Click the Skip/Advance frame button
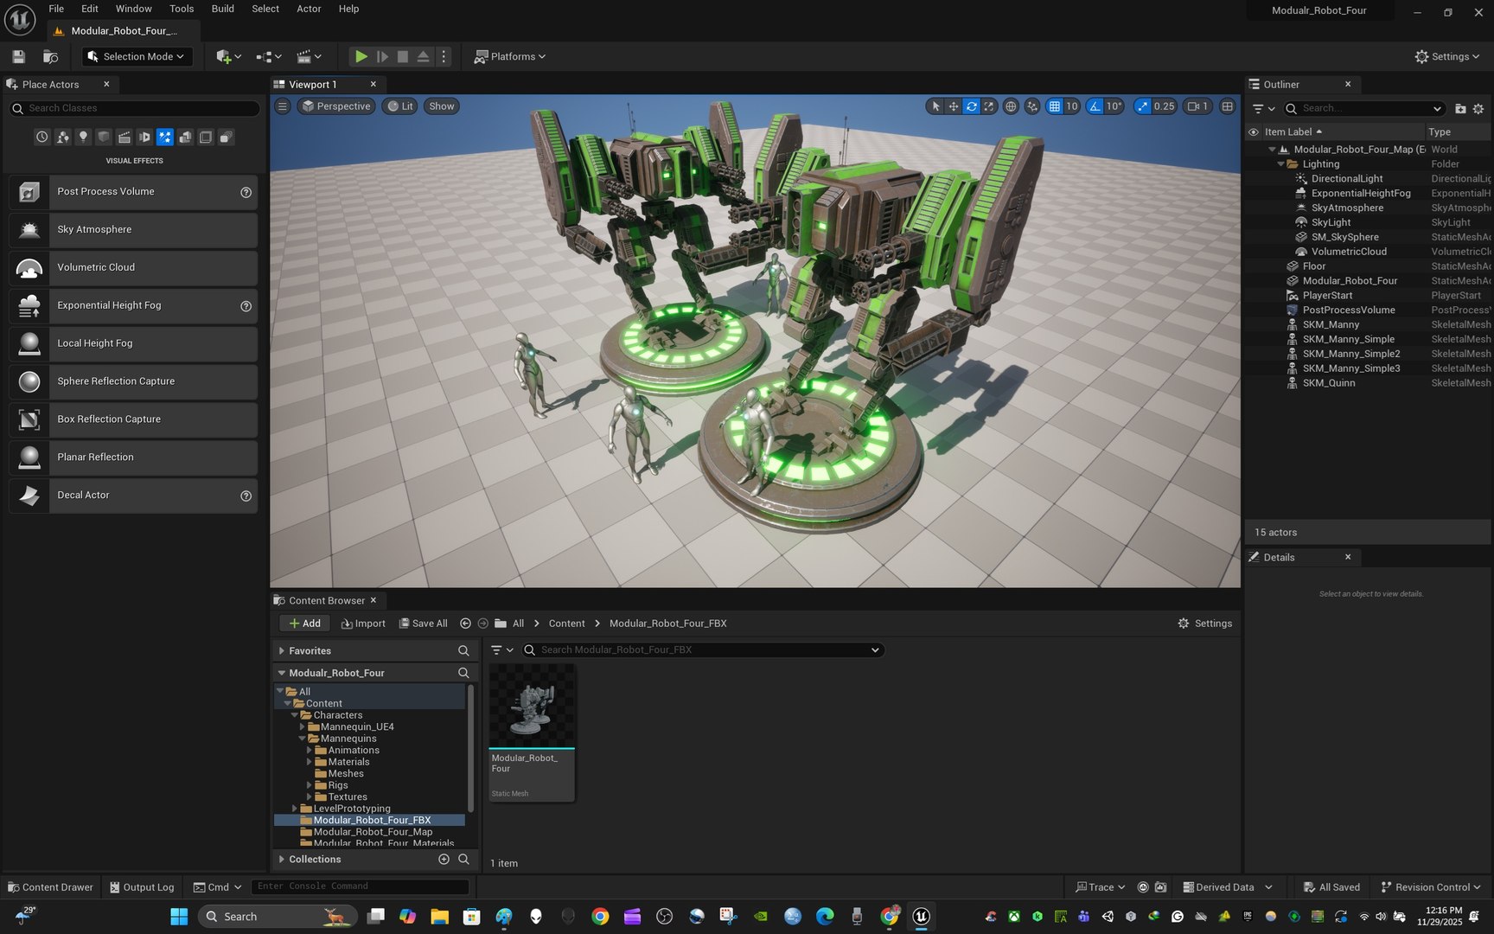1494x934 pixels. point(382,56)
